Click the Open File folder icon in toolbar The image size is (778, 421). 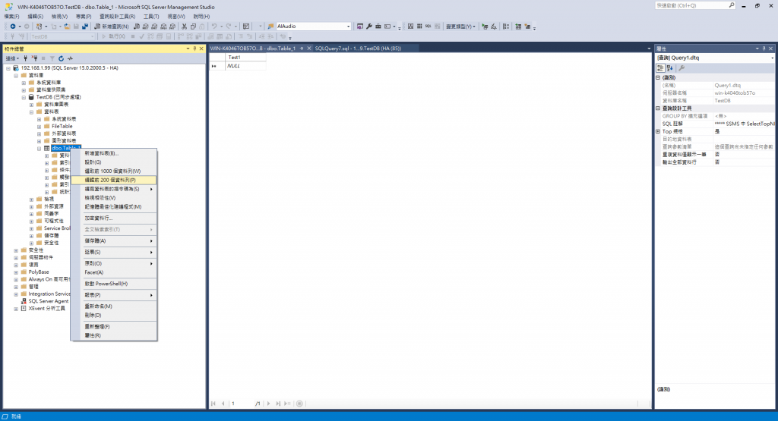(67, 27)
